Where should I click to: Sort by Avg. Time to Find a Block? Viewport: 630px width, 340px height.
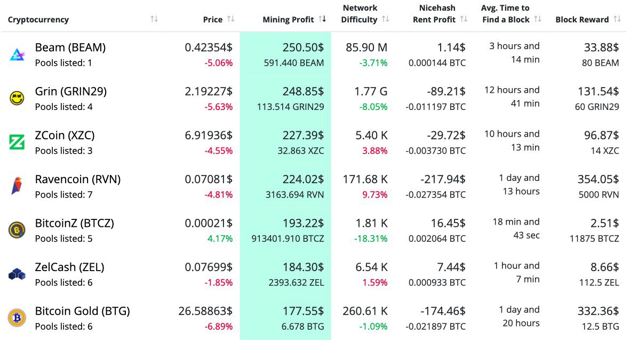pyautogui.click(x=538, y=19)
